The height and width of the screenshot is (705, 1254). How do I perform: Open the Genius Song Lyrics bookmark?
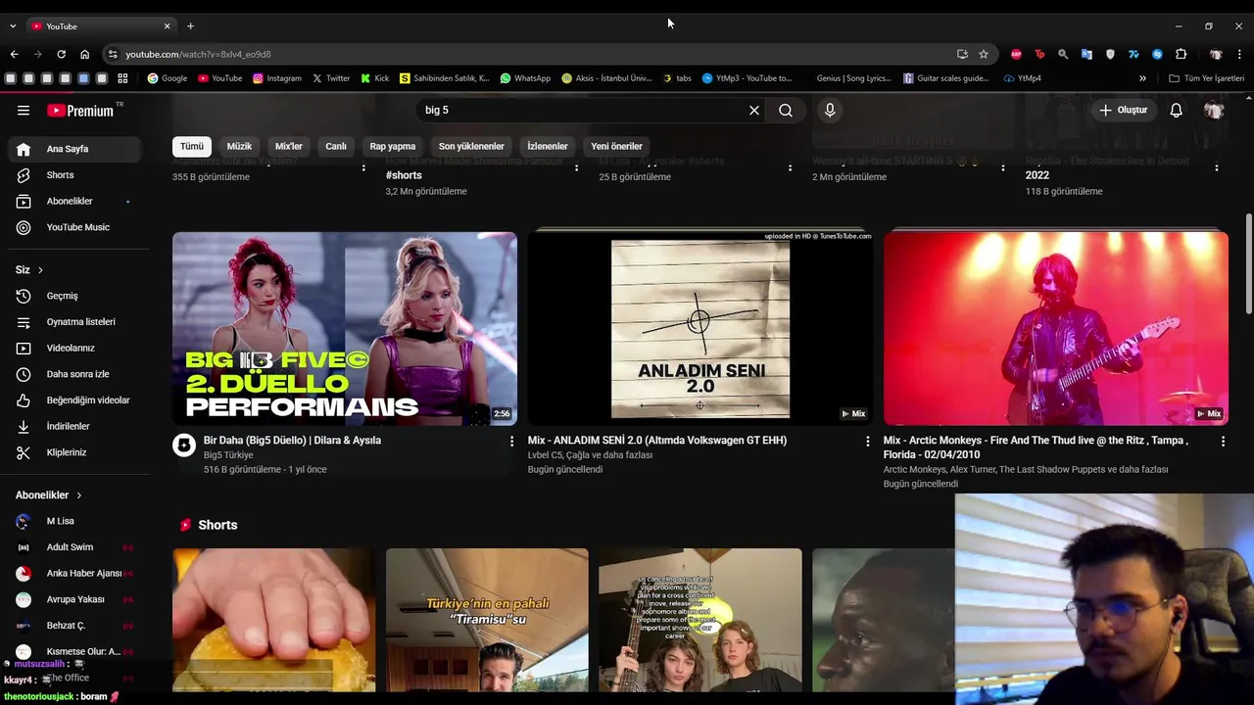coord(853,78)
